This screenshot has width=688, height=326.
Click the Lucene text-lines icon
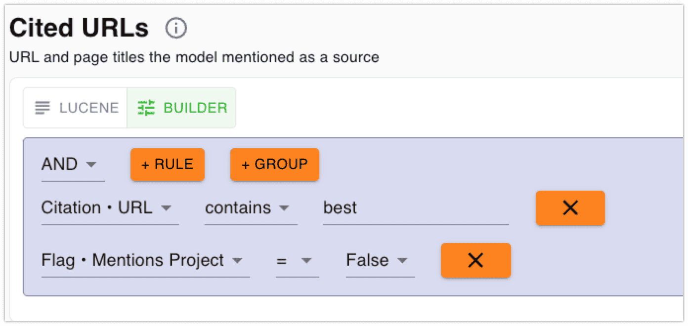point(43,108)
